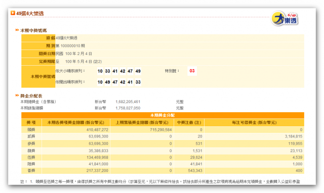Click number 42 in the size-order row
324x193 pixels.
[x=123, y=71]
